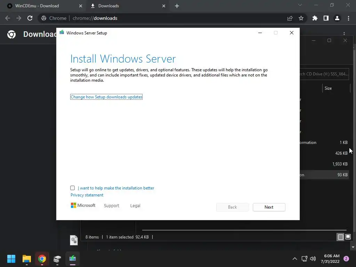The width and height of the screenshot is (356, 267).
Task: Click the Windows Server Setup title icon
Action: point(62,32)
